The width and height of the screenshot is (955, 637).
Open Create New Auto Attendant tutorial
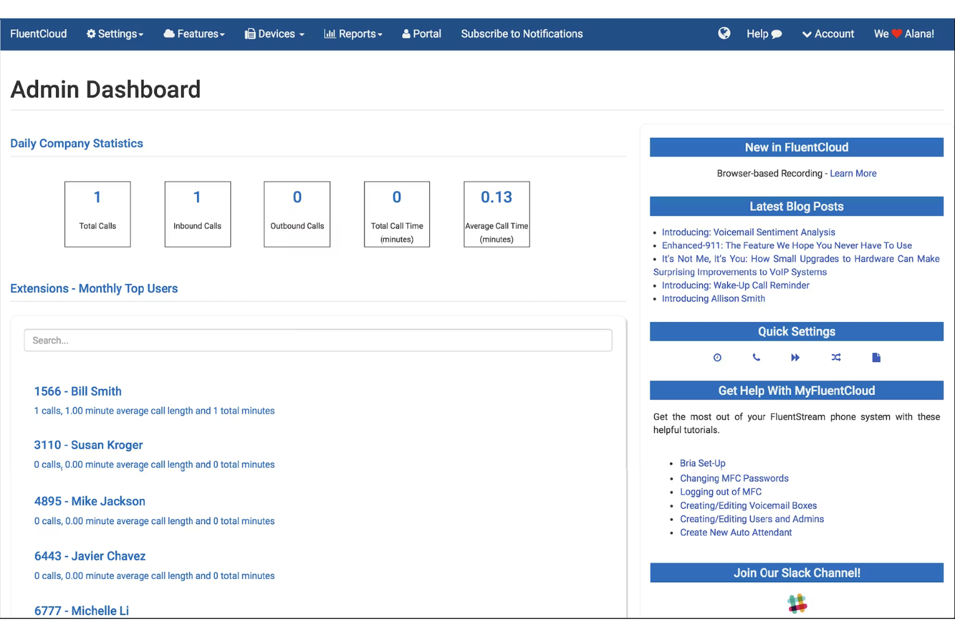(736, 532)
